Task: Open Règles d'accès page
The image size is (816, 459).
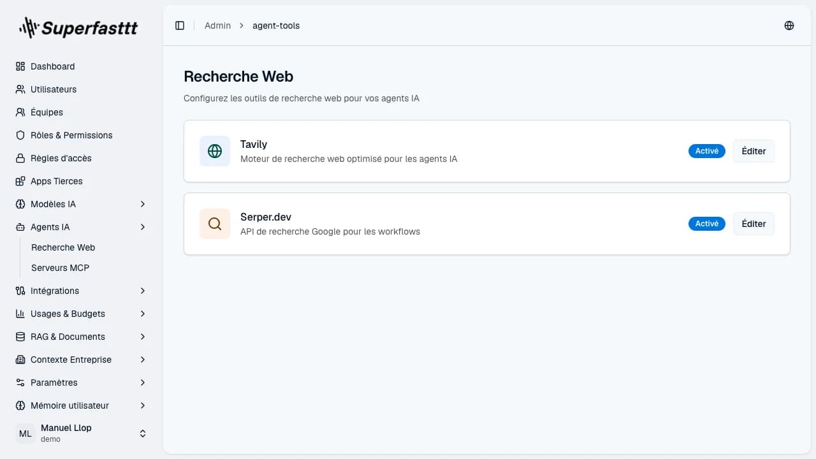Action: tap(82, 158)
